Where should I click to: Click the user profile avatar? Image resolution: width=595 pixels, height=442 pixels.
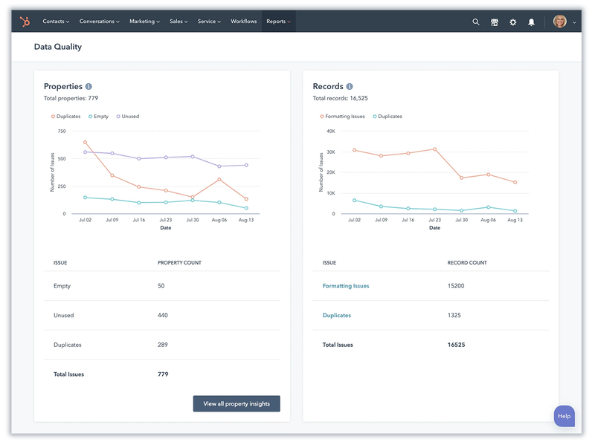(560, 22)
